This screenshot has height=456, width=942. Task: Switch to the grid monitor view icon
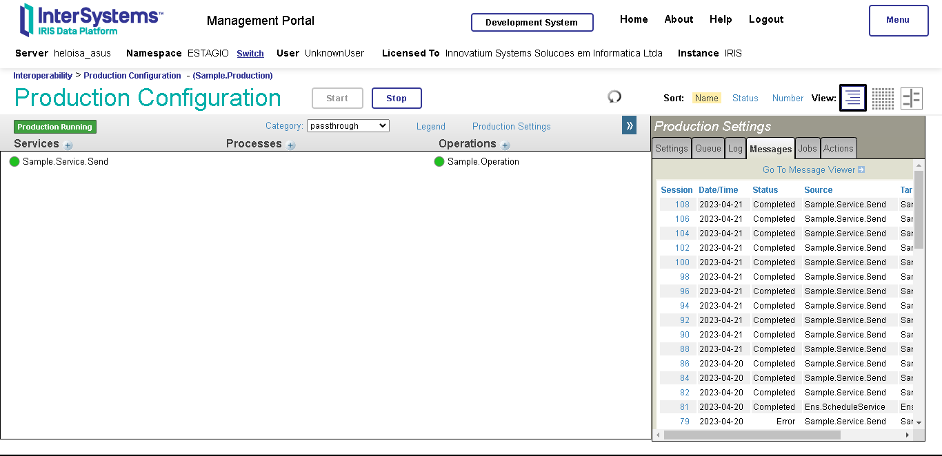(x=883, y=99)
